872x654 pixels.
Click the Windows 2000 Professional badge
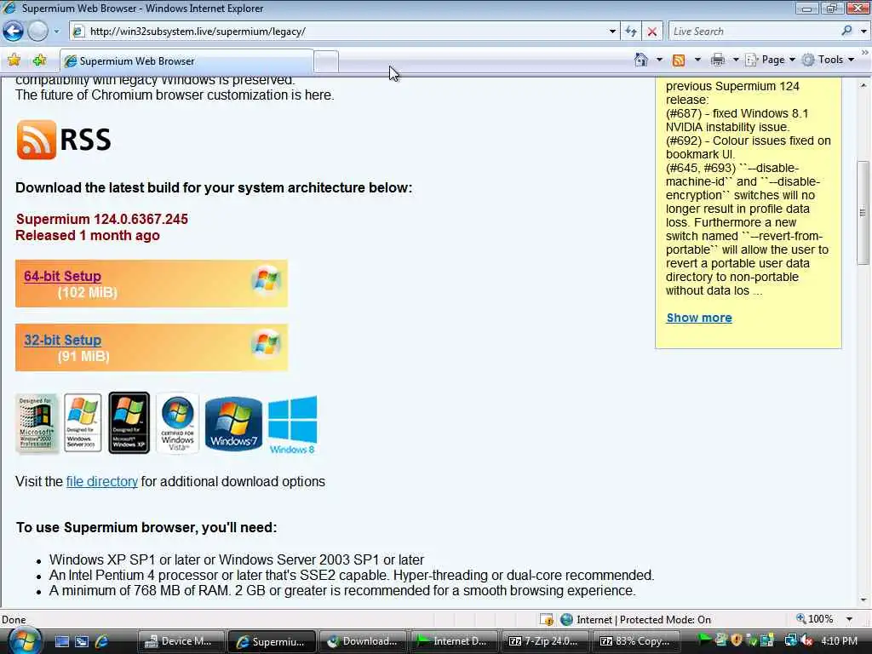pos(37,422)
